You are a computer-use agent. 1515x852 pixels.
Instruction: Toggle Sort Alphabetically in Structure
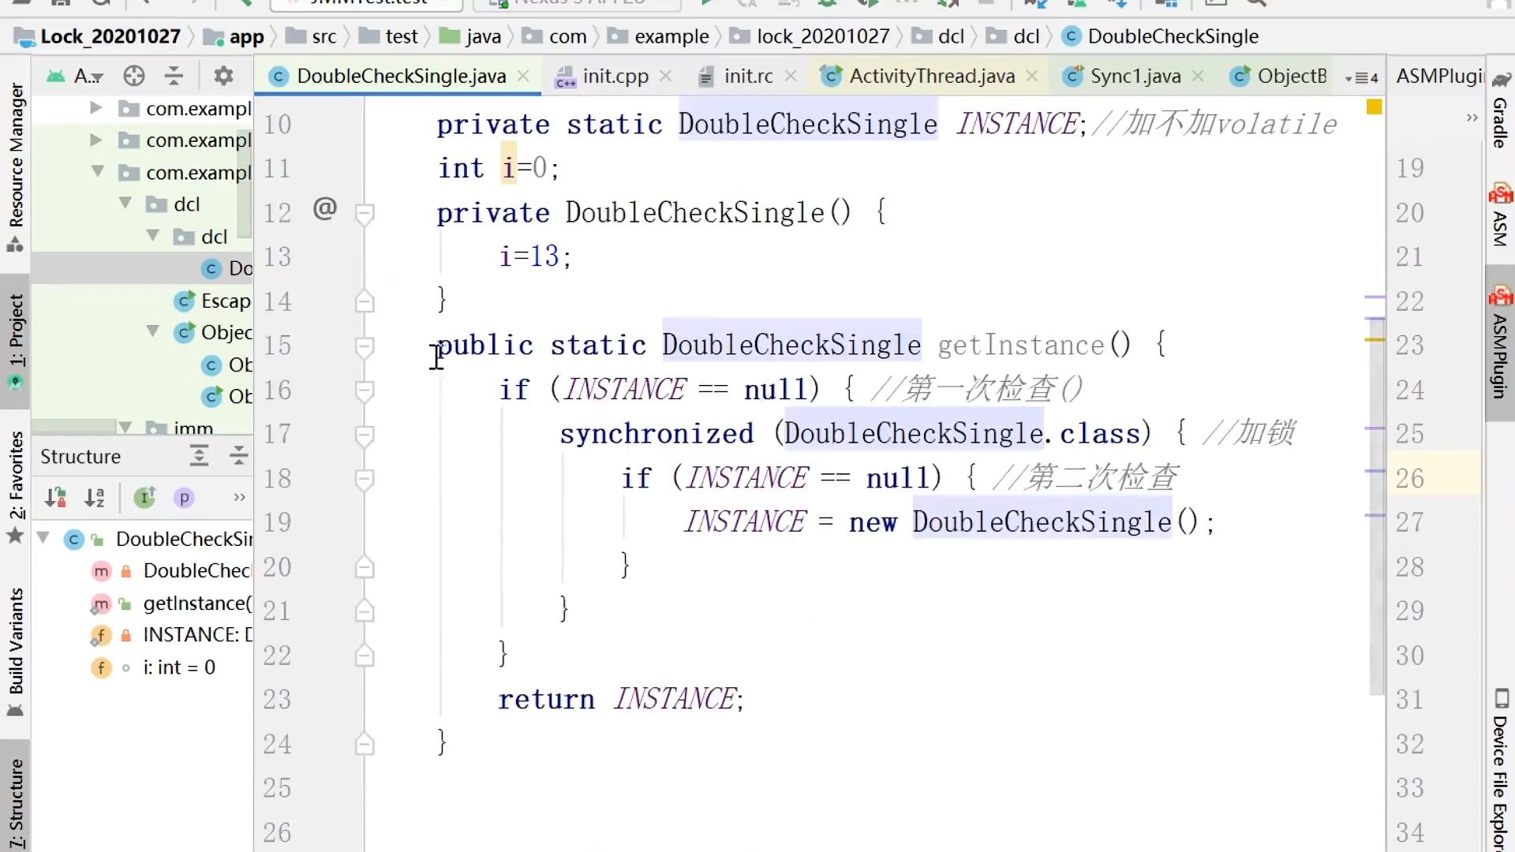coord(95,498)
